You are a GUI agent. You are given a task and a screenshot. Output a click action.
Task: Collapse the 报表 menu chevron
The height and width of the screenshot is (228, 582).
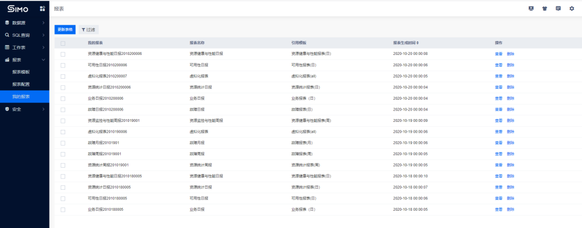(x=44, y=59)
